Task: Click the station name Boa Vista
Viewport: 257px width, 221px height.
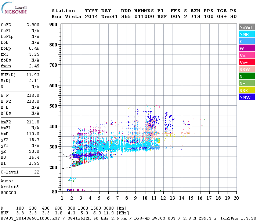Action: [66, 17]
